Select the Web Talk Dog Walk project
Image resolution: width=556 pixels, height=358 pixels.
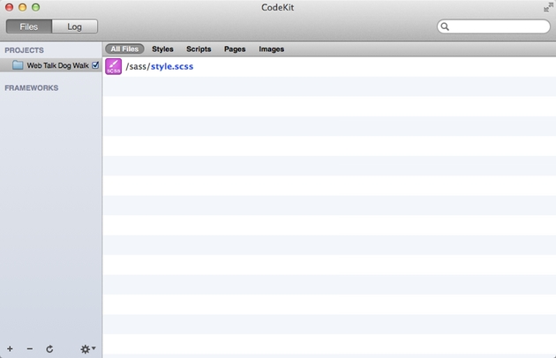click(51, 65)
